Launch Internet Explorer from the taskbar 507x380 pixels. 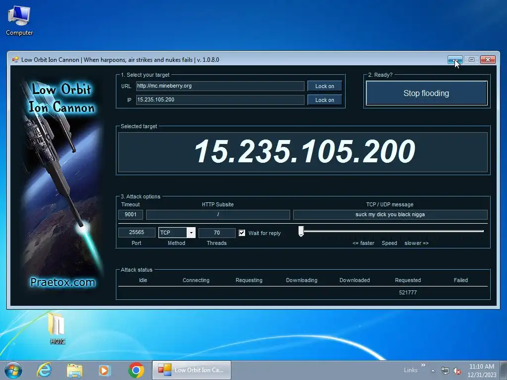click(x=44, y=370)
